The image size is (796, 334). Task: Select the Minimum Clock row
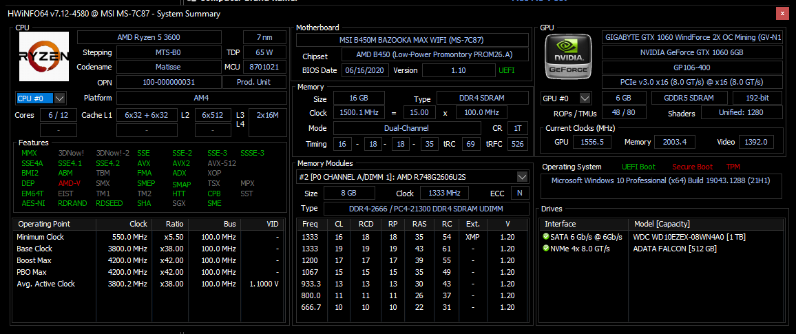pyautogui.click(x=148, y=237)
